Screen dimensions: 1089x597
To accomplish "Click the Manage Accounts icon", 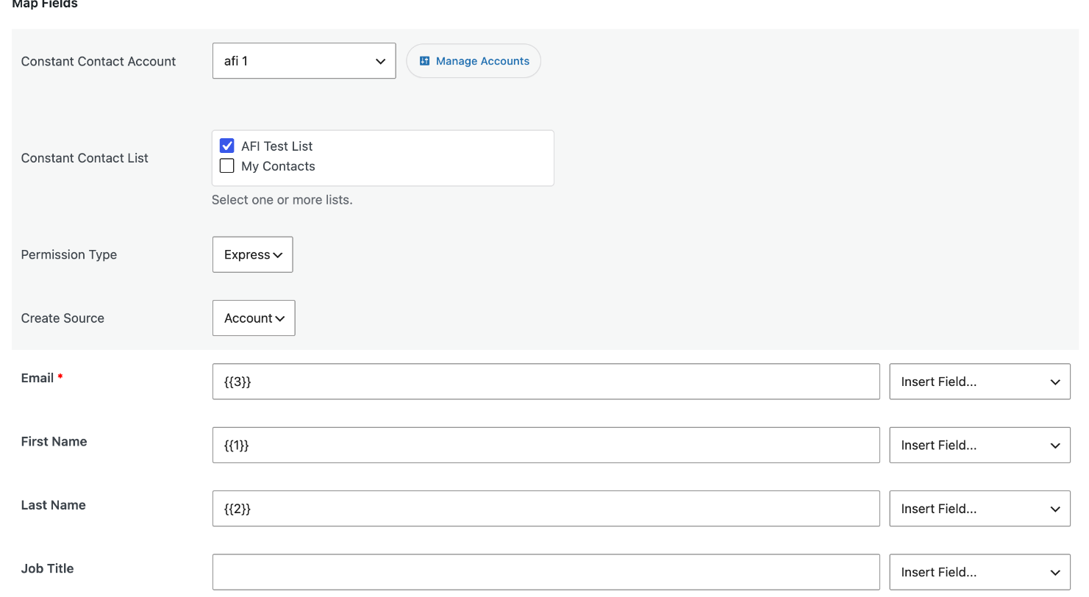I will (424, 61).
